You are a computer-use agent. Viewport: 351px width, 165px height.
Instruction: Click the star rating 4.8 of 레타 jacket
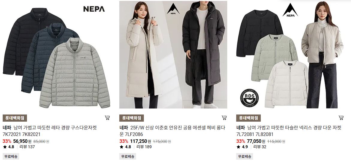(x=8, y=147)
